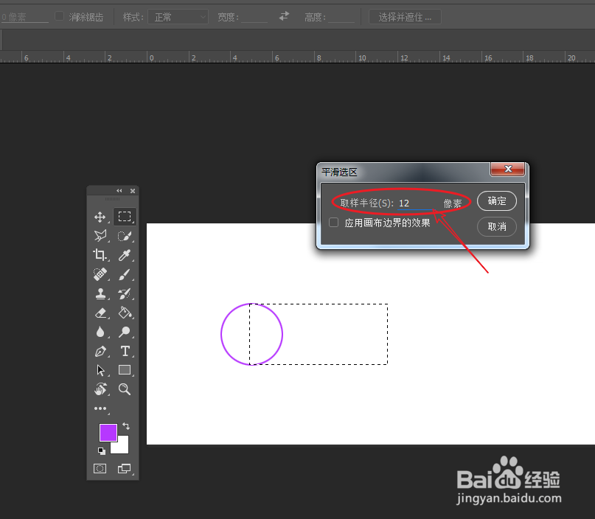Click the Sample Radius field showing 12
The image size is (595, 519).
pyautogui.click(x=416, y=203)
